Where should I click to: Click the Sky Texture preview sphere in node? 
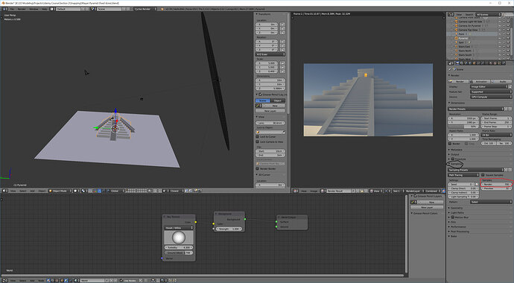[x=179, y=237]
